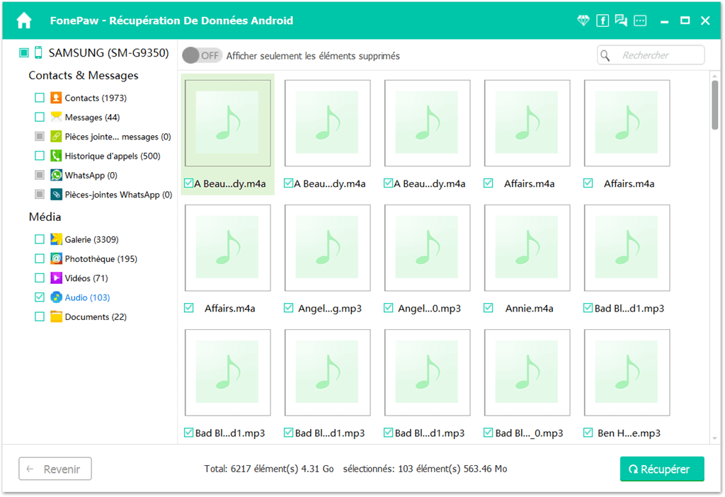Select the highlighted A Beau...dy.m4a thumbnail
This screenshot has width=725, height=497.
228,123
